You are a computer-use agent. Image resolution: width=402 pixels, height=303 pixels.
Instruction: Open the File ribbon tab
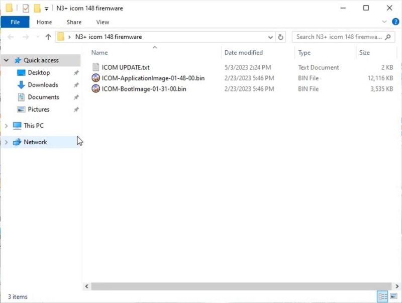pos(15,22)
